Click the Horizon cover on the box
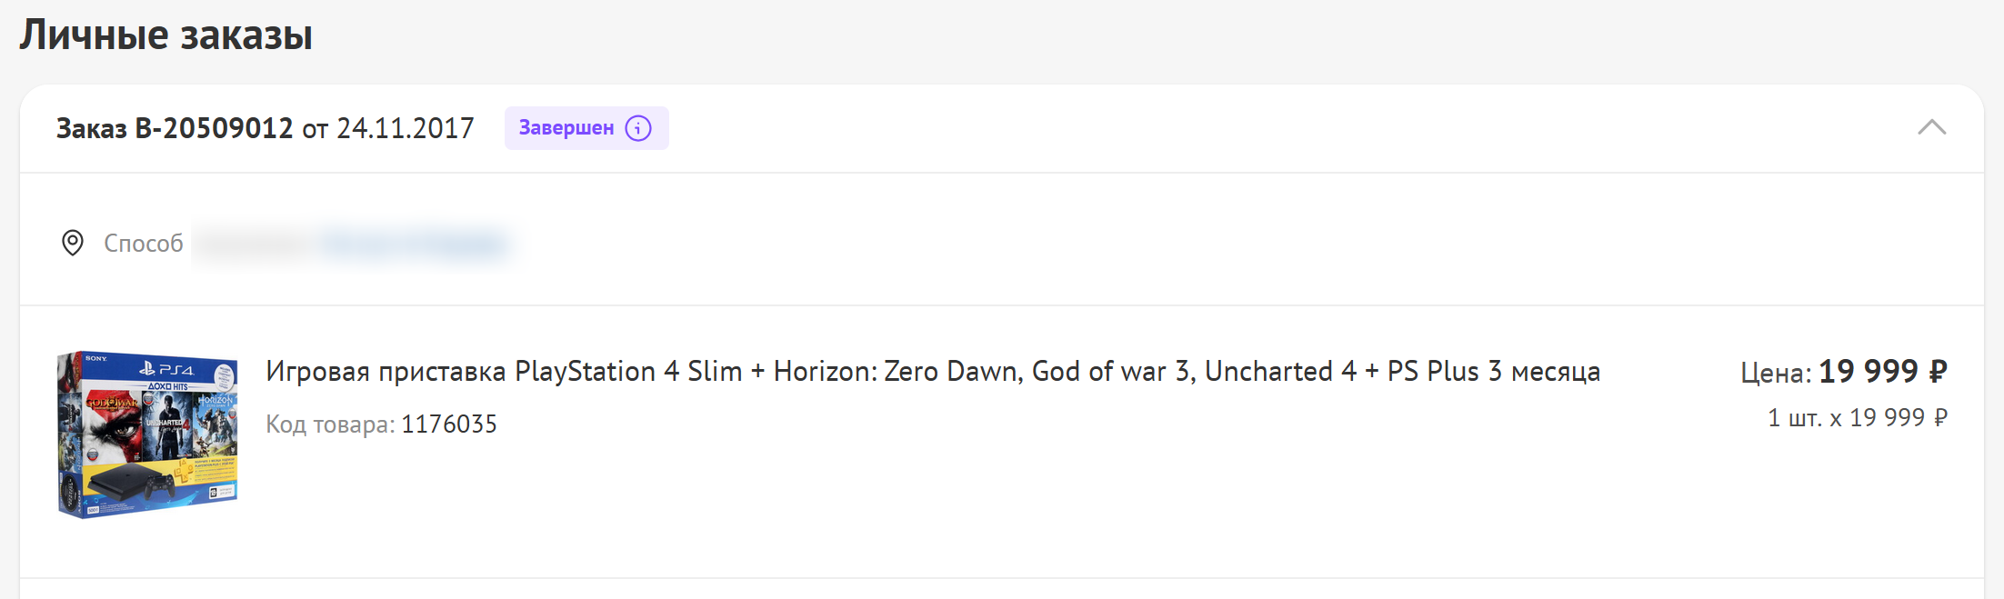Viewport: 2004px width, 599px height. [215, 424]
